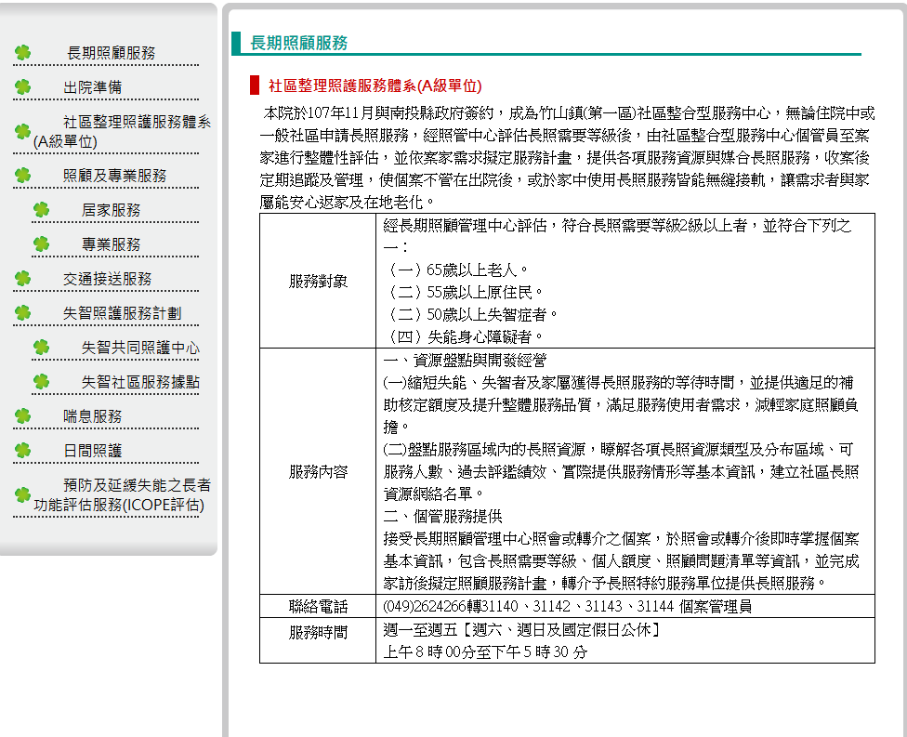
Task: Open 居家服務 submenu item
Action: 112,210
